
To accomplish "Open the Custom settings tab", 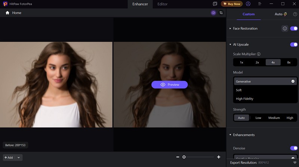I will (x=249, y=14).
